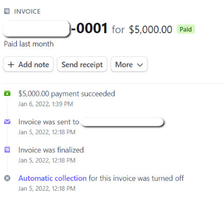Click the purple envelope invoice sent icon

point(7,122)
